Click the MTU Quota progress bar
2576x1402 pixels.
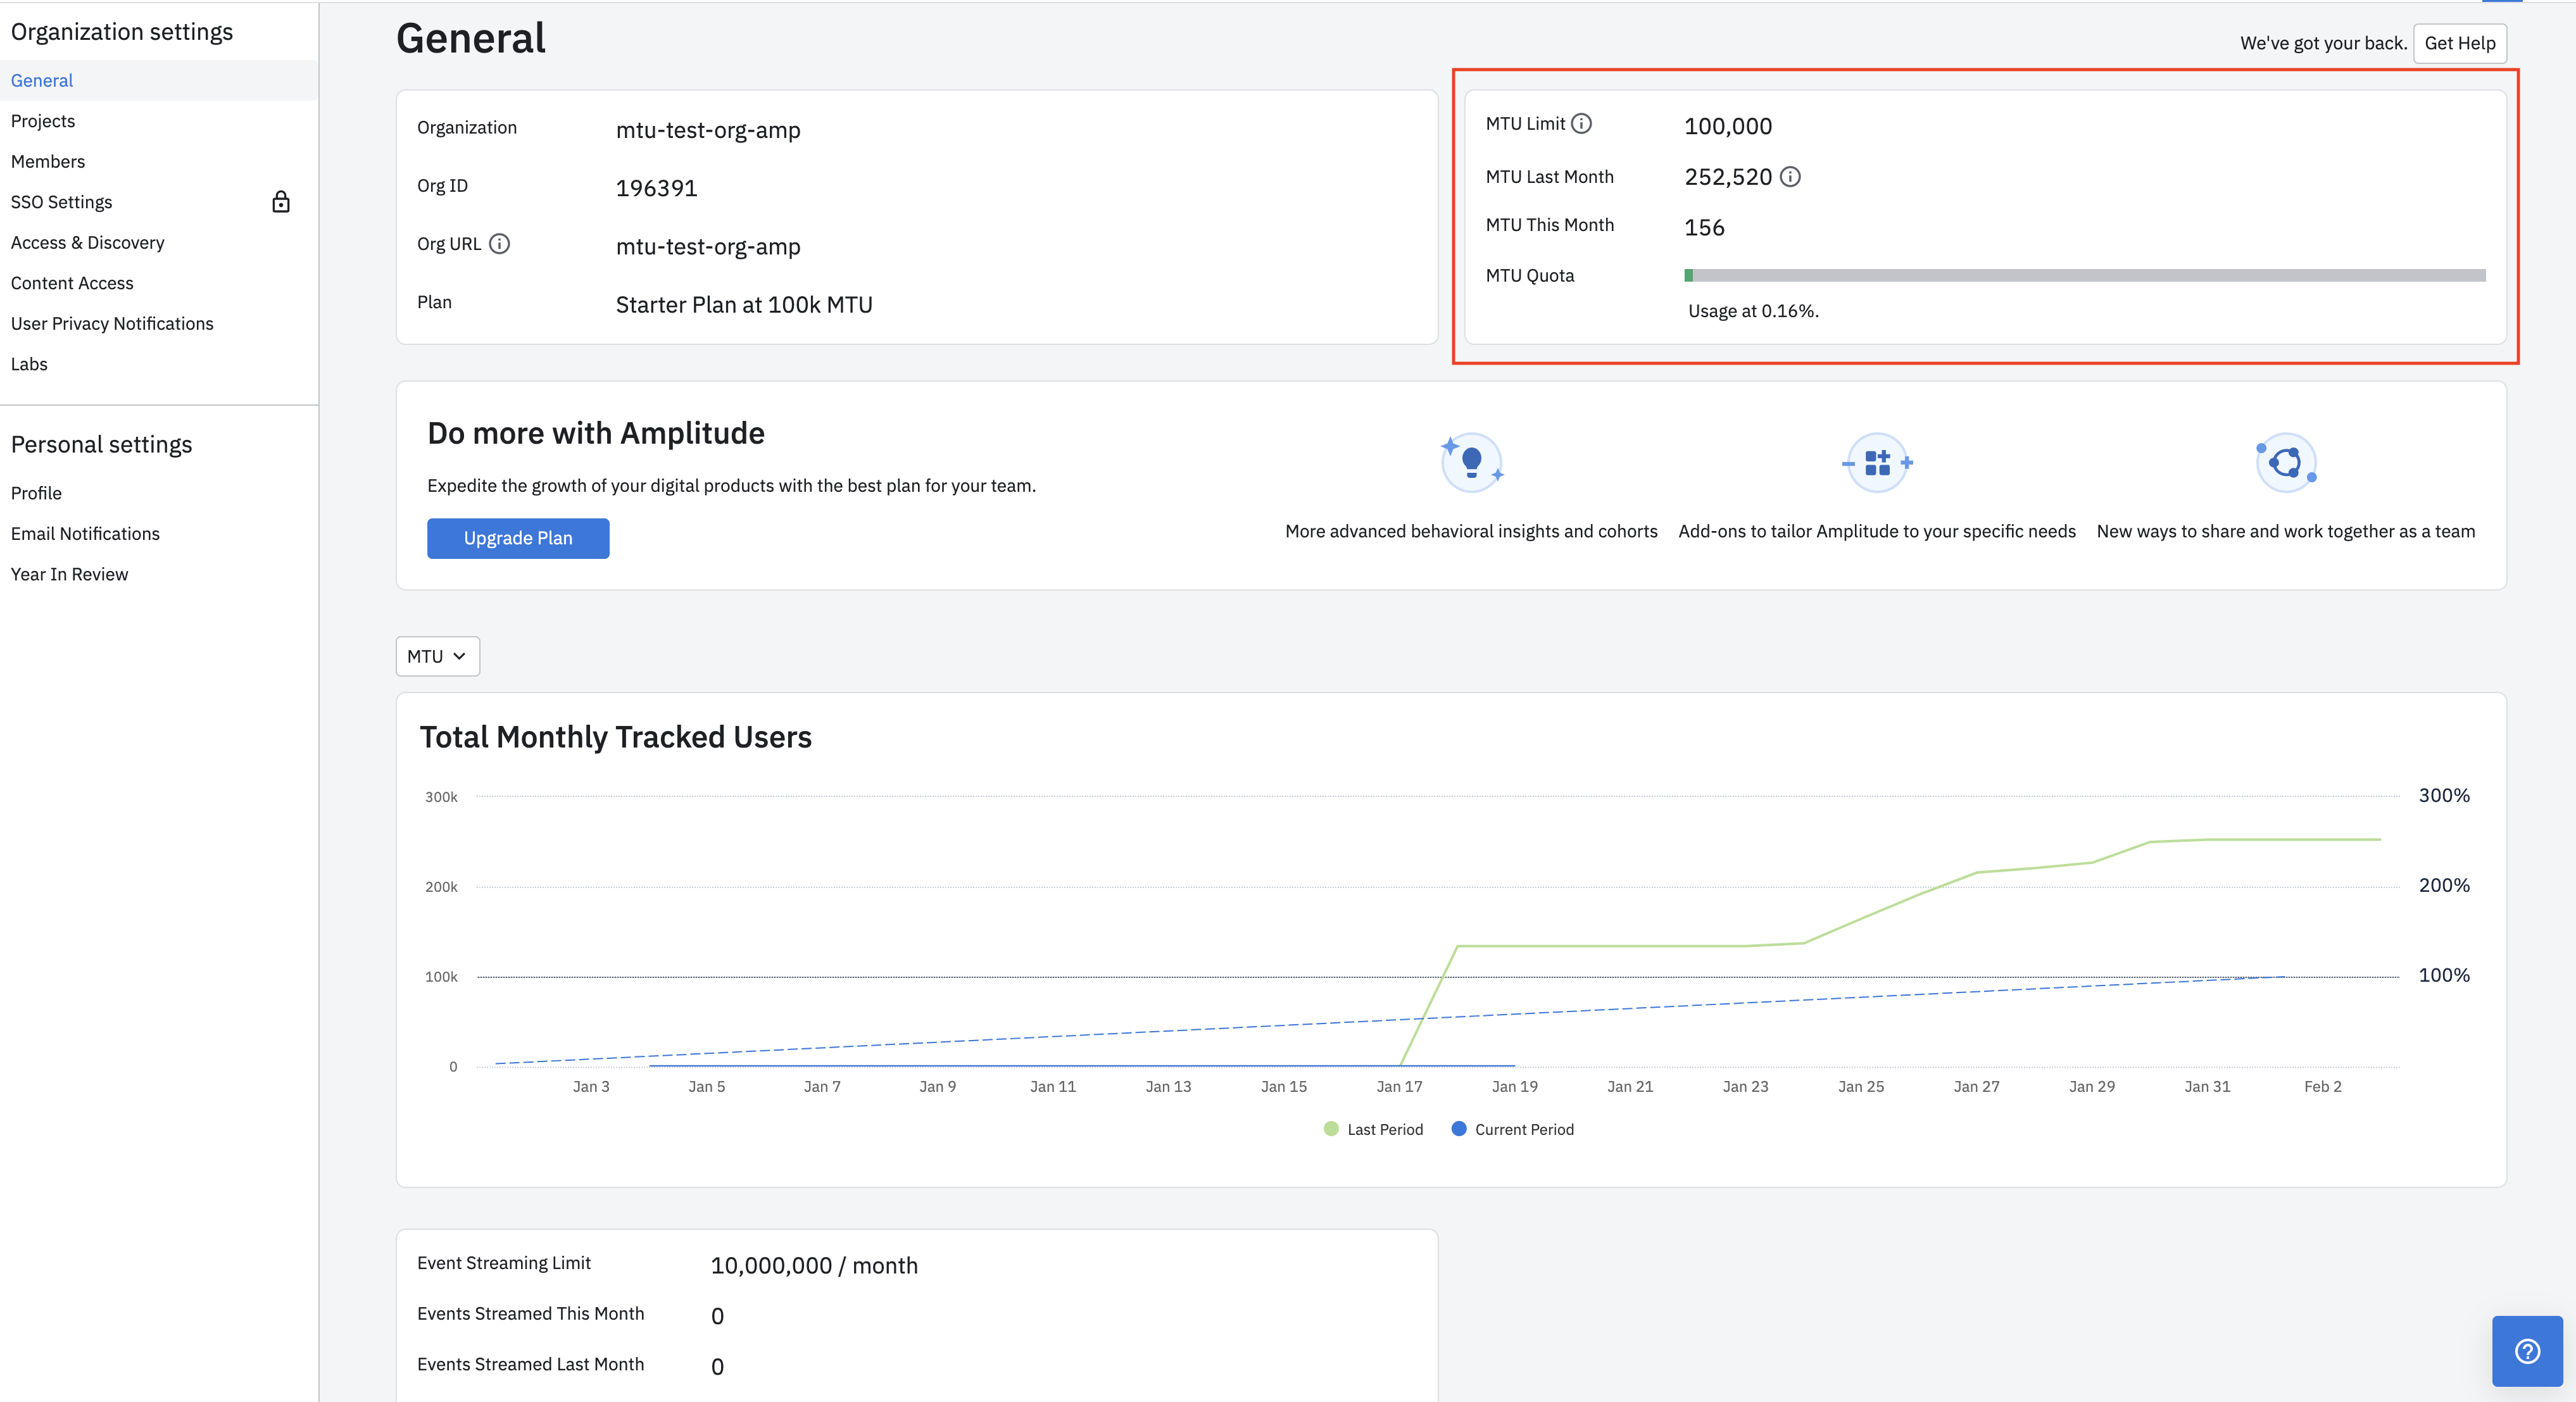pyautogui.click(x=2085, y=275)
